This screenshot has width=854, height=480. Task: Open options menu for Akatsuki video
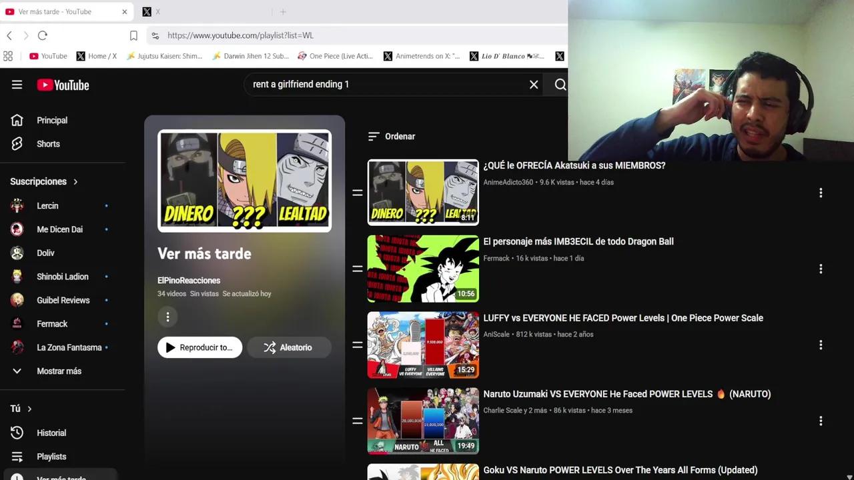[821, 193]
